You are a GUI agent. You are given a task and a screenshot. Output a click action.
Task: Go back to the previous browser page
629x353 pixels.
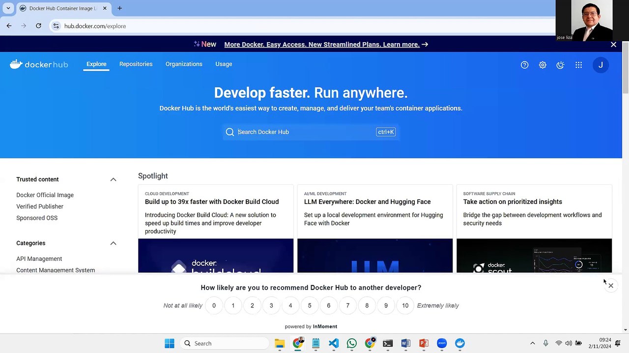[9, 26]
